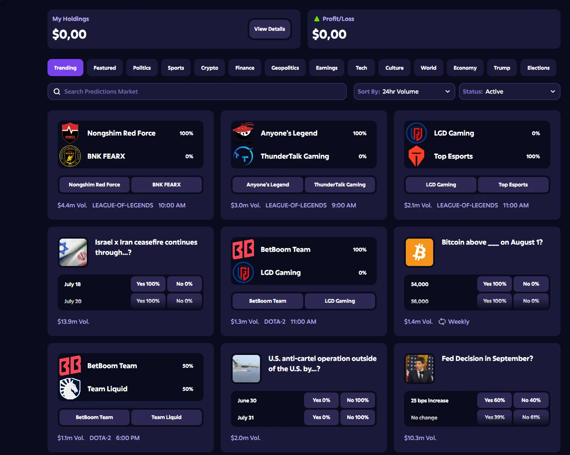Choose the Team Liquid outcome button
Viewport: 570px width, 455px height.
166,417
